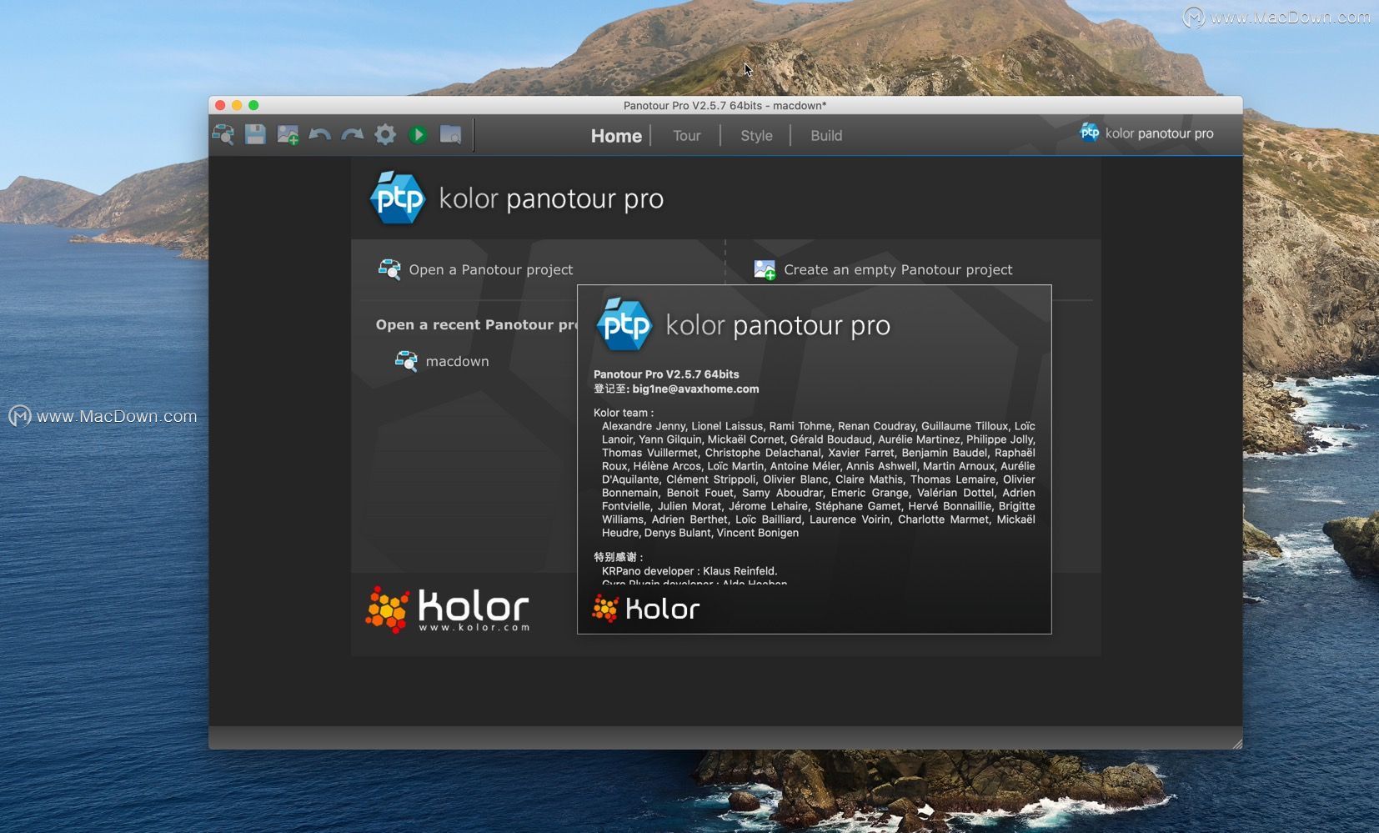This screenshot has height=833, width=1379.
Task: Open the Style tab
Action: click(756, 135)
